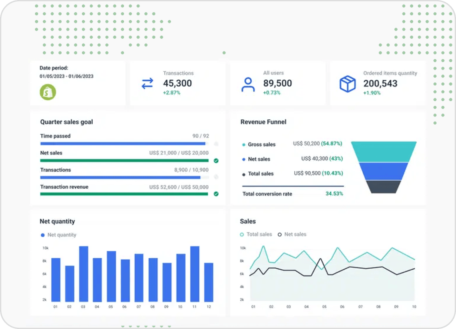Click the green Shopify bag icon
This screenshot has height=329, width=456.
(48, 92)
